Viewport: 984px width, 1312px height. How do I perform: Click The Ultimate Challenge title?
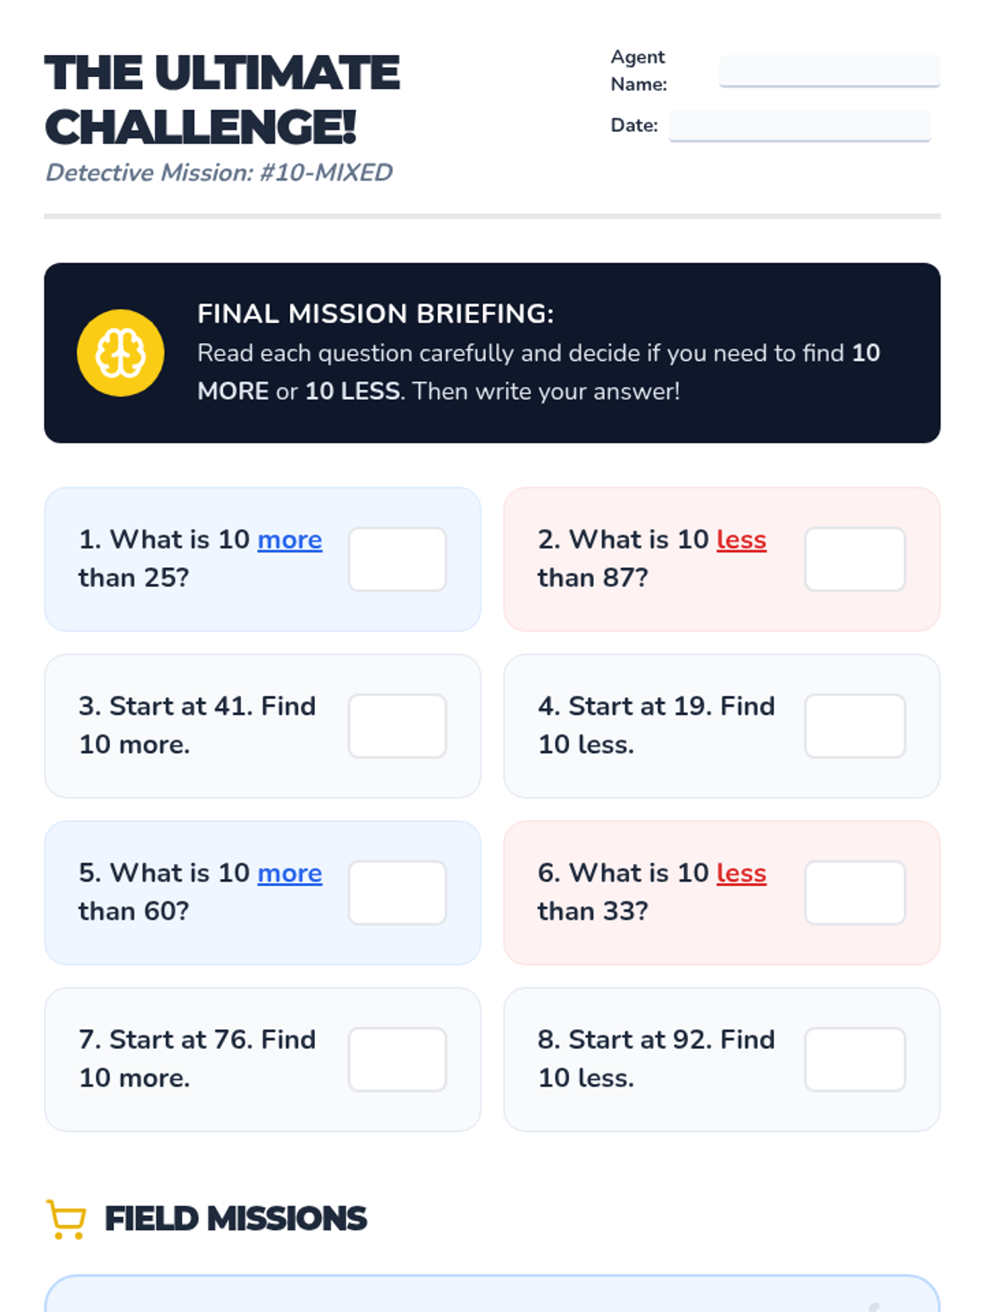[x=221, y=99]
